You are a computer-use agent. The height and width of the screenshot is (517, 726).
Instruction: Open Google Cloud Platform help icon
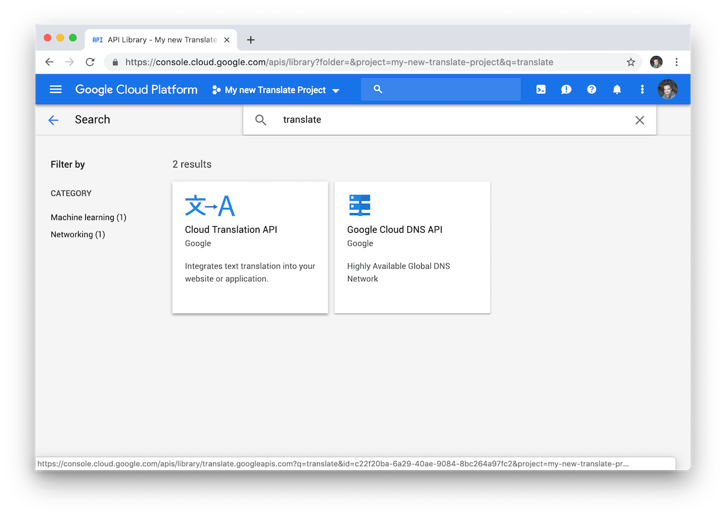pyautogui.click(x=591, y=89)
